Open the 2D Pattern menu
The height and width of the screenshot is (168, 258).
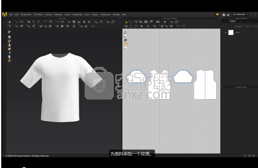tap(38, 14)
